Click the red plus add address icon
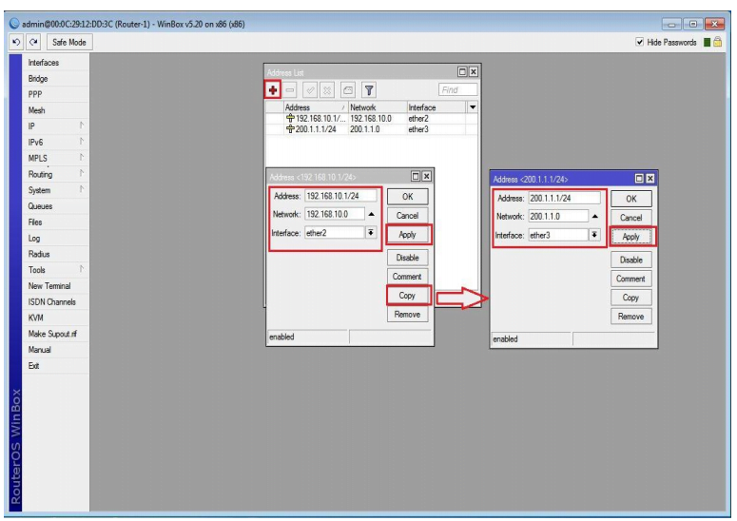This screenshot has width=737, height=521. coord(273,89)
